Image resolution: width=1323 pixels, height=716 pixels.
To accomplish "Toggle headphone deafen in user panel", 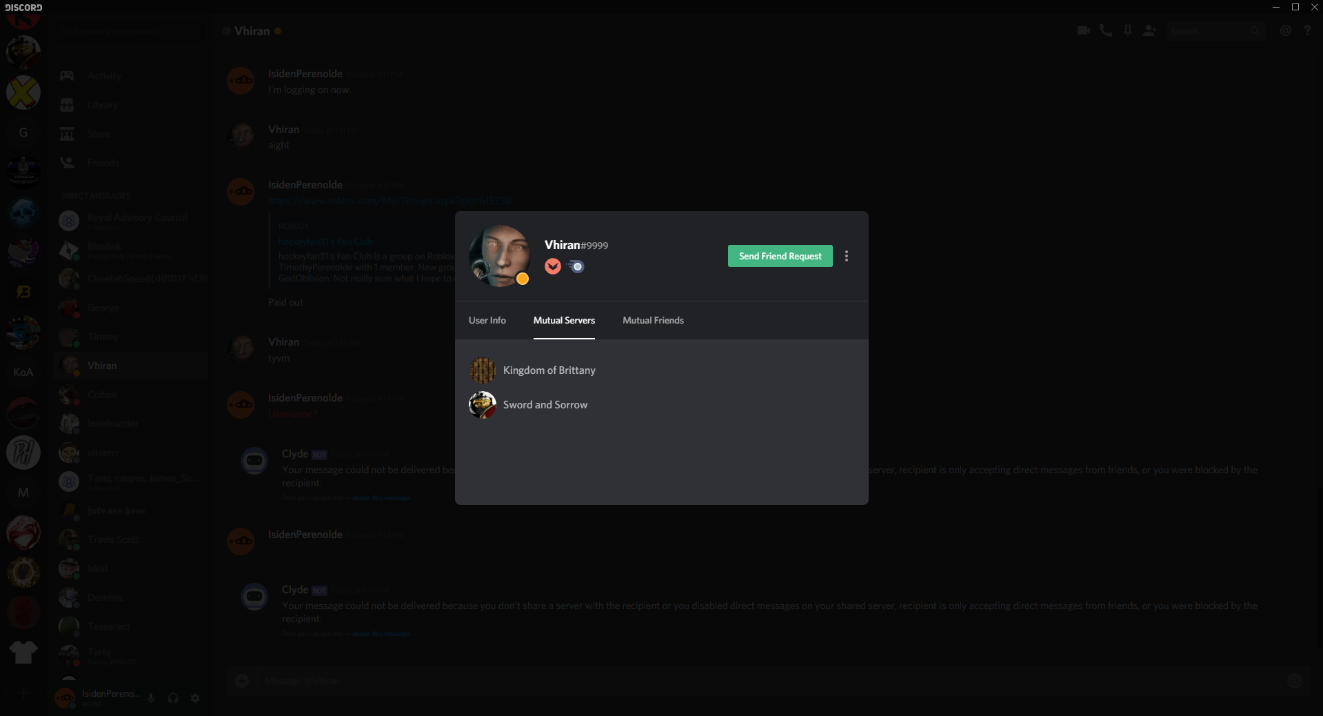I will coord(173,698).
